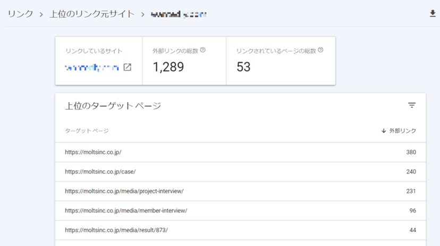
Task: Open the filter rows icon
Action: point(412,105)
